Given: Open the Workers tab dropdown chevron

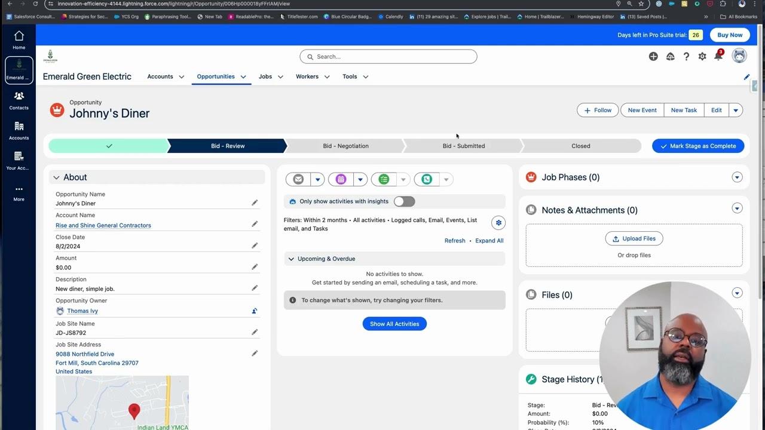Looking at the screenshot, I should pos(327,77).
